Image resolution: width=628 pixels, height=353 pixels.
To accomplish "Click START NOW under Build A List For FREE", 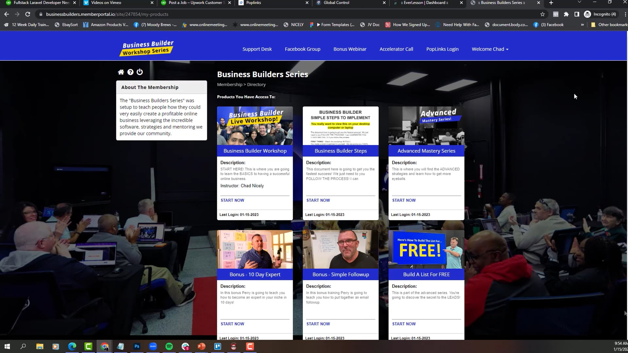I will click(404, 324).
